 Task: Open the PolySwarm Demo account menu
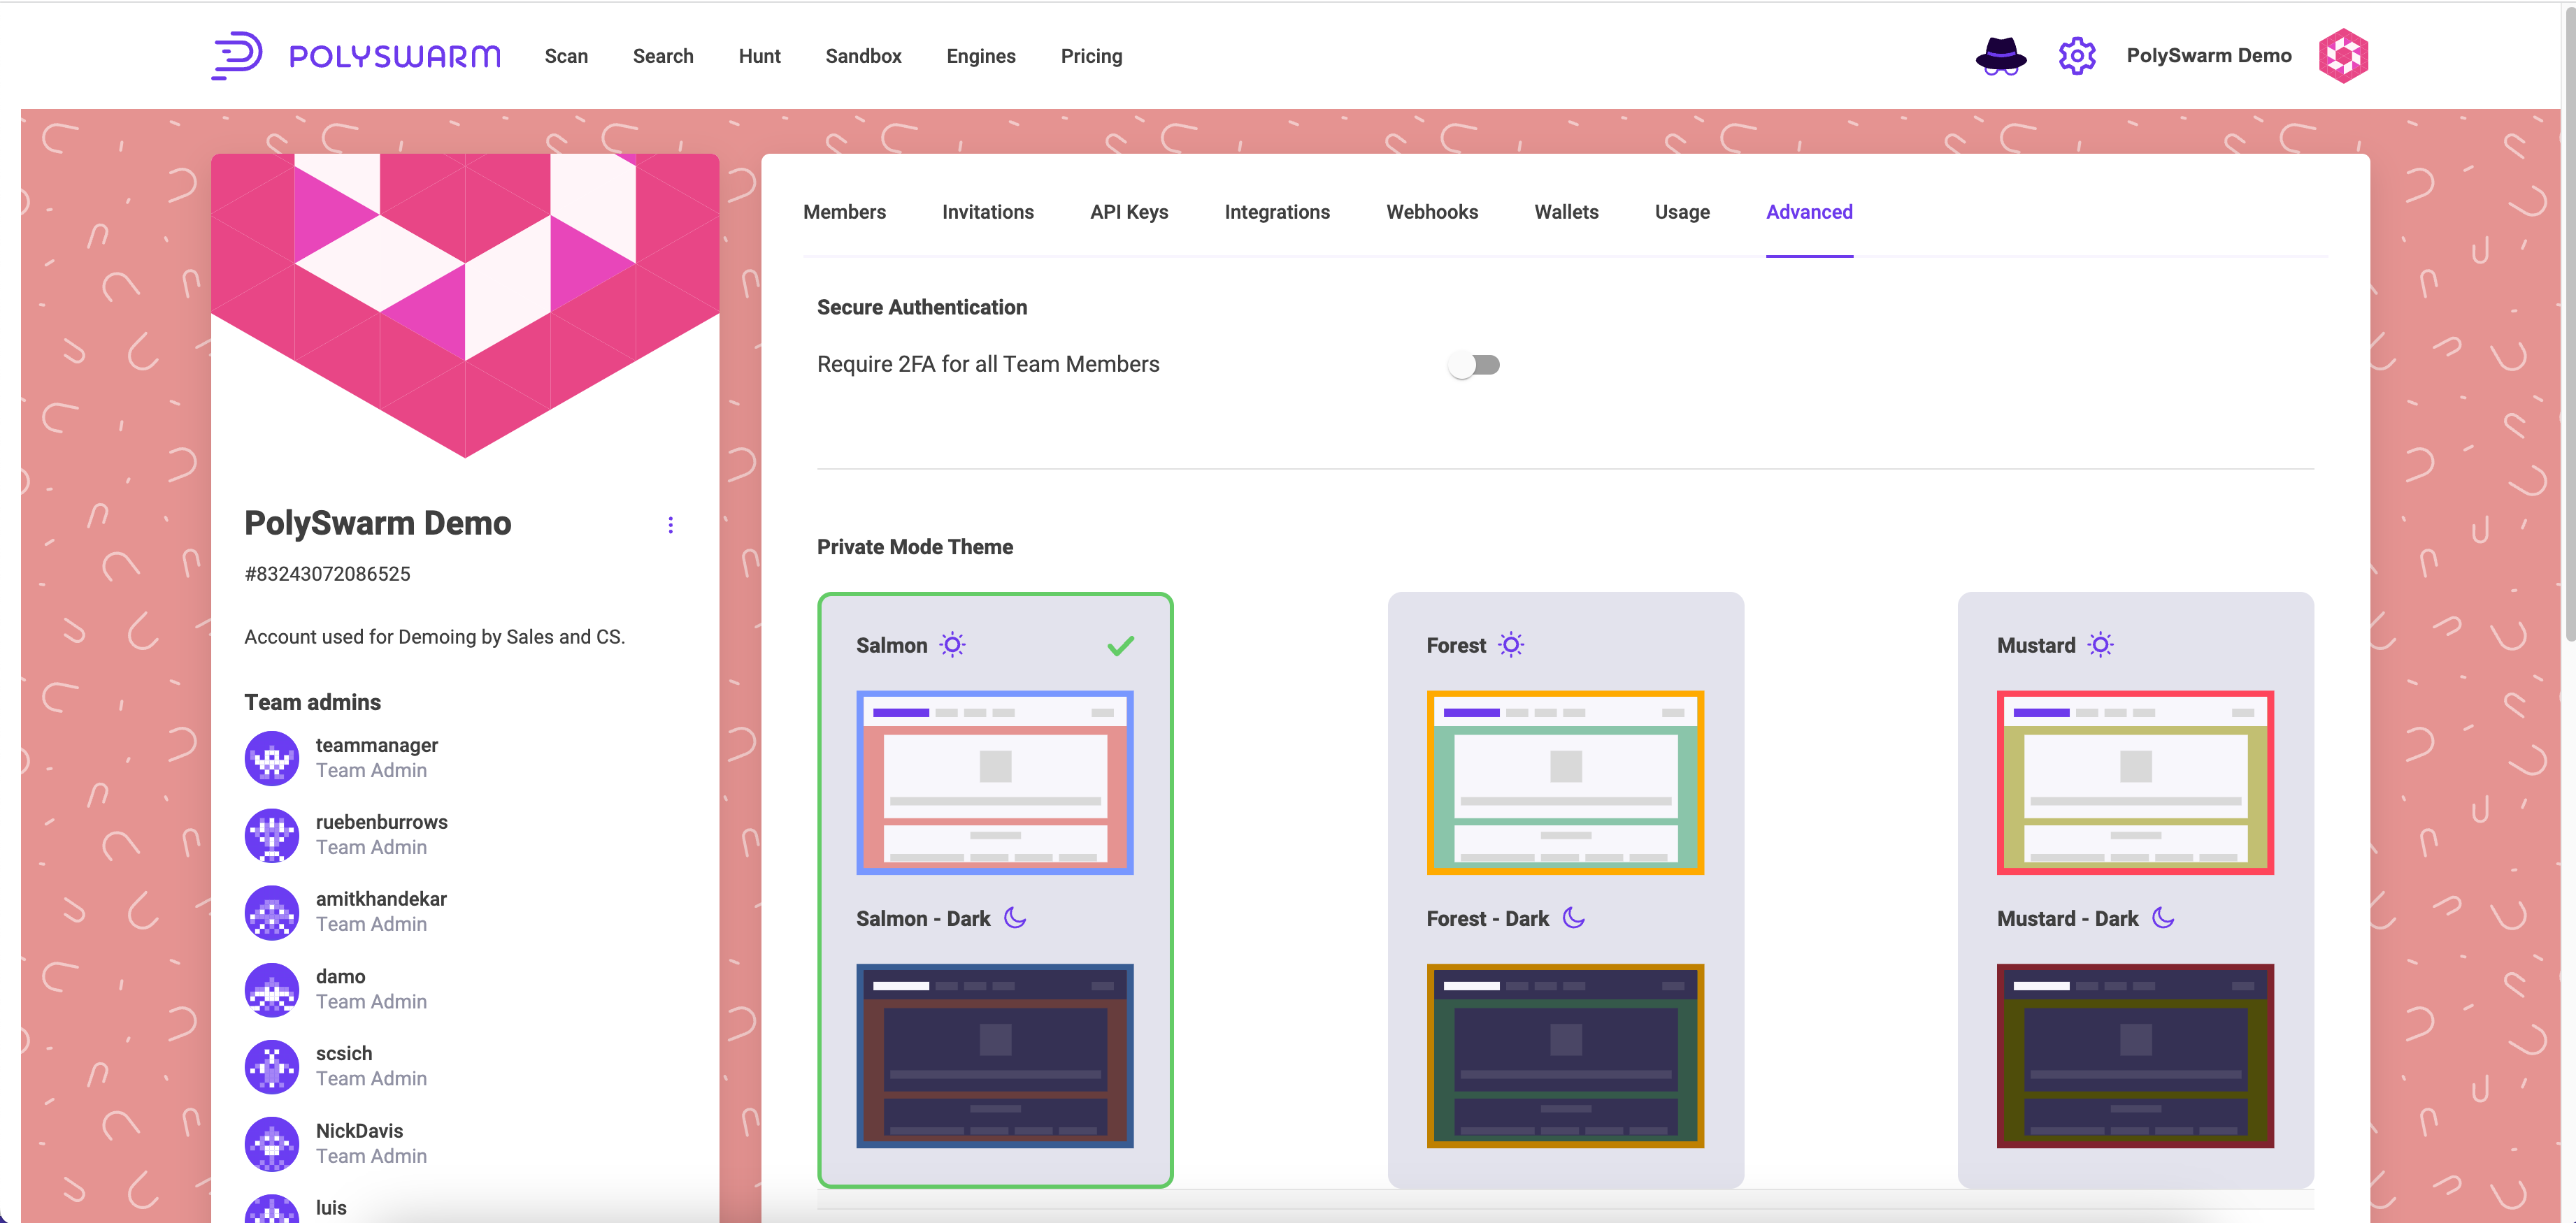click(2208, 56)
